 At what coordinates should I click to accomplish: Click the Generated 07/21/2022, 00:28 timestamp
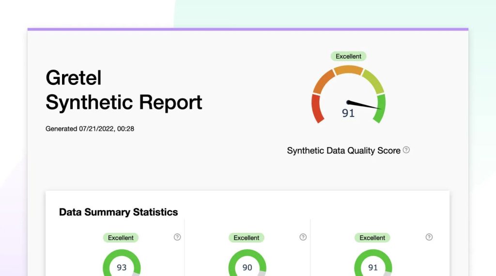click(x=90, y=129)
